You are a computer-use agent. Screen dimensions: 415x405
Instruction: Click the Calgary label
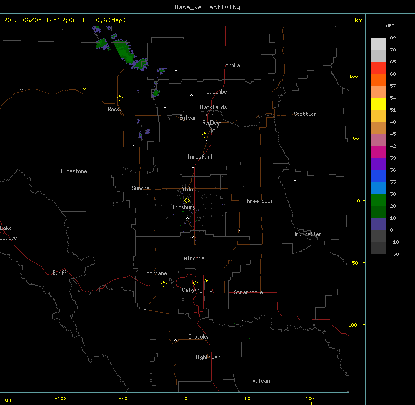pyautogui.click(x=193, y=290)
